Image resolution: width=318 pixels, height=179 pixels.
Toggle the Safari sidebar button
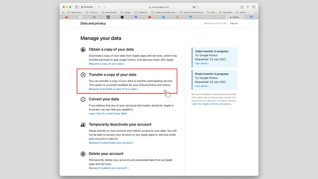coord(77,7)
